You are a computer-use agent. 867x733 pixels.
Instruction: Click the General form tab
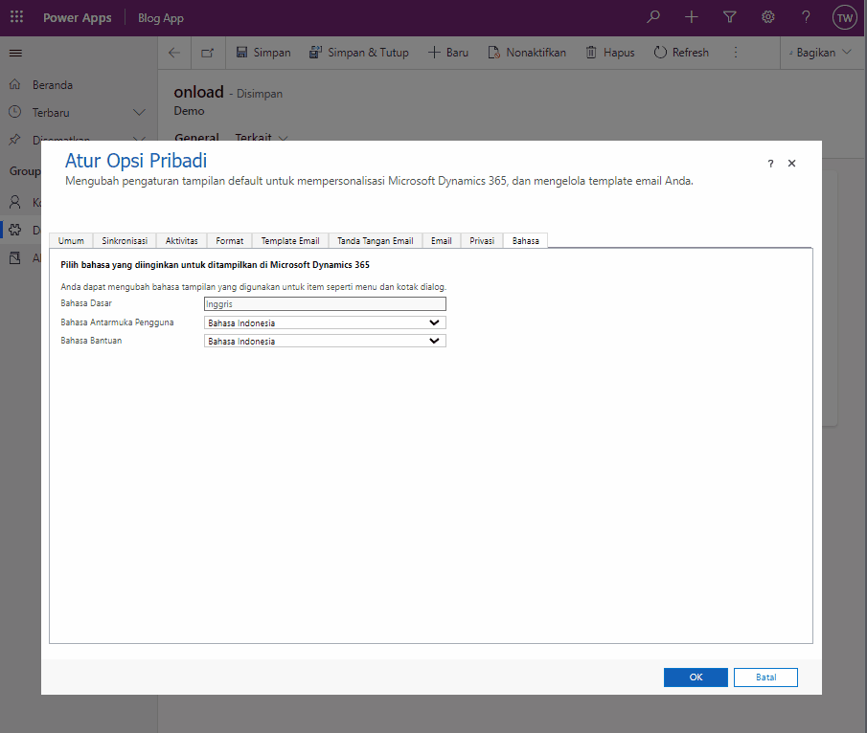pyautogui.click(x=196, y=137)
